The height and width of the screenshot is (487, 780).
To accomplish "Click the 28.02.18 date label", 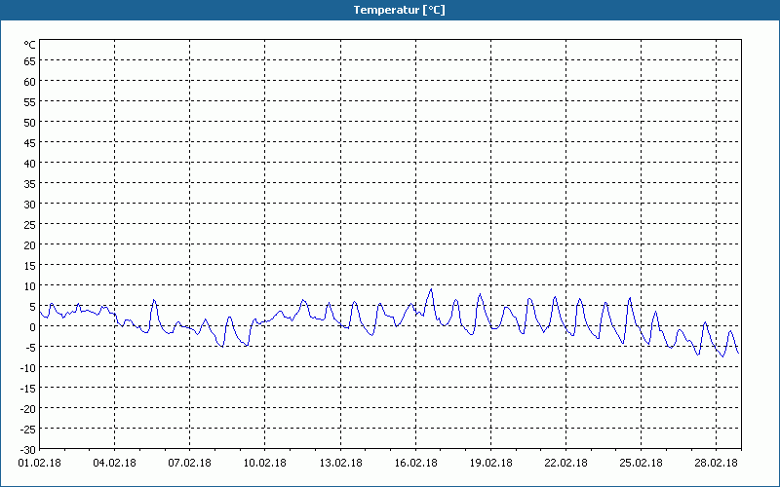I will [715, 464].
